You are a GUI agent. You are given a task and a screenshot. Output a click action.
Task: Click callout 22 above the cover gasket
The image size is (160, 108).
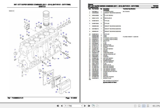pos(29,21)
